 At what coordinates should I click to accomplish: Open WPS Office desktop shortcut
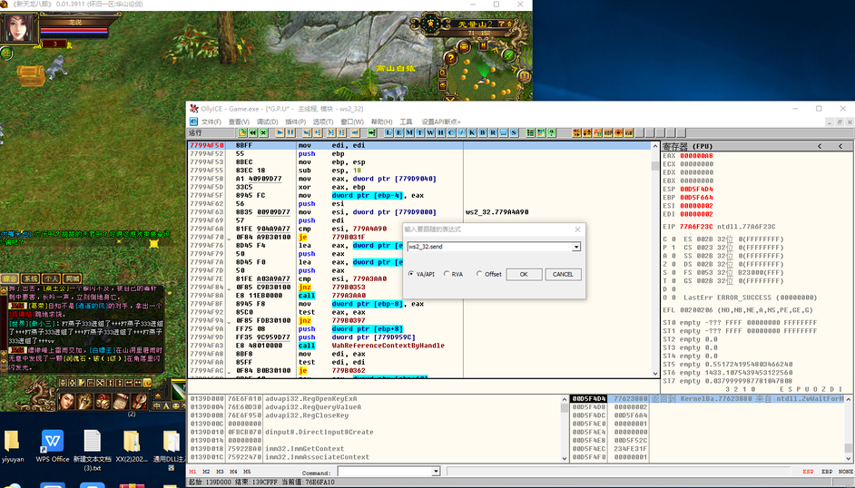(53, 446)
